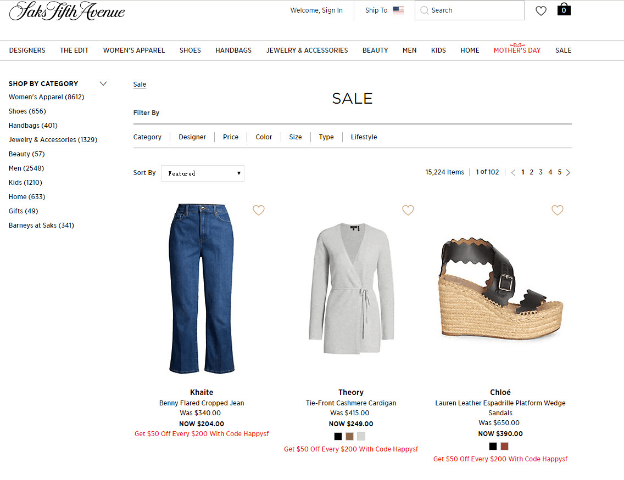This screenshot has width=624, height=480.
Task: Open Lauren Leather Espadrille Platform Wedge title
Action: point(500,408)
